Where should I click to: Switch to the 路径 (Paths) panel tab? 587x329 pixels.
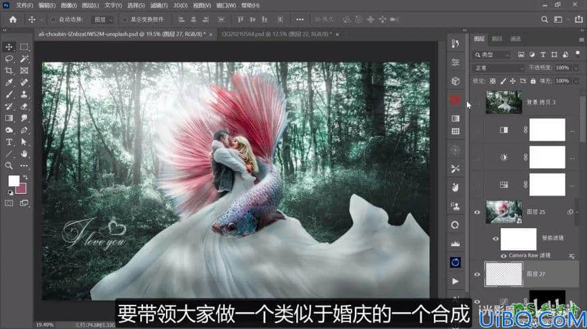point(497,39)
